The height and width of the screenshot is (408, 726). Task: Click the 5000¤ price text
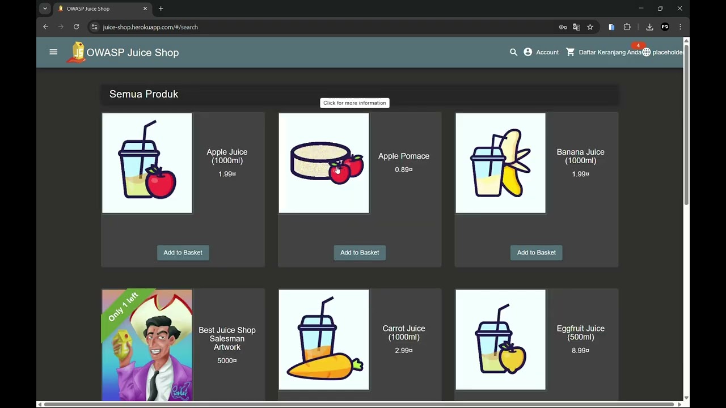click(x=227, y=360)
